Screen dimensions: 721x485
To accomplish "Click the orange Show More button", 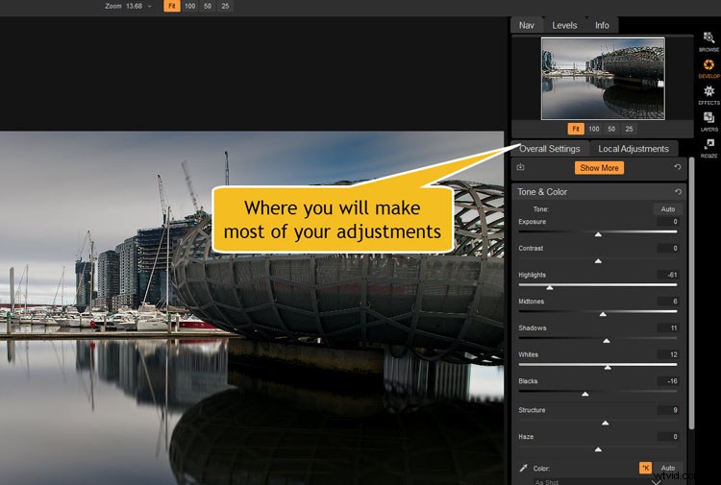I will click(599, 168).
